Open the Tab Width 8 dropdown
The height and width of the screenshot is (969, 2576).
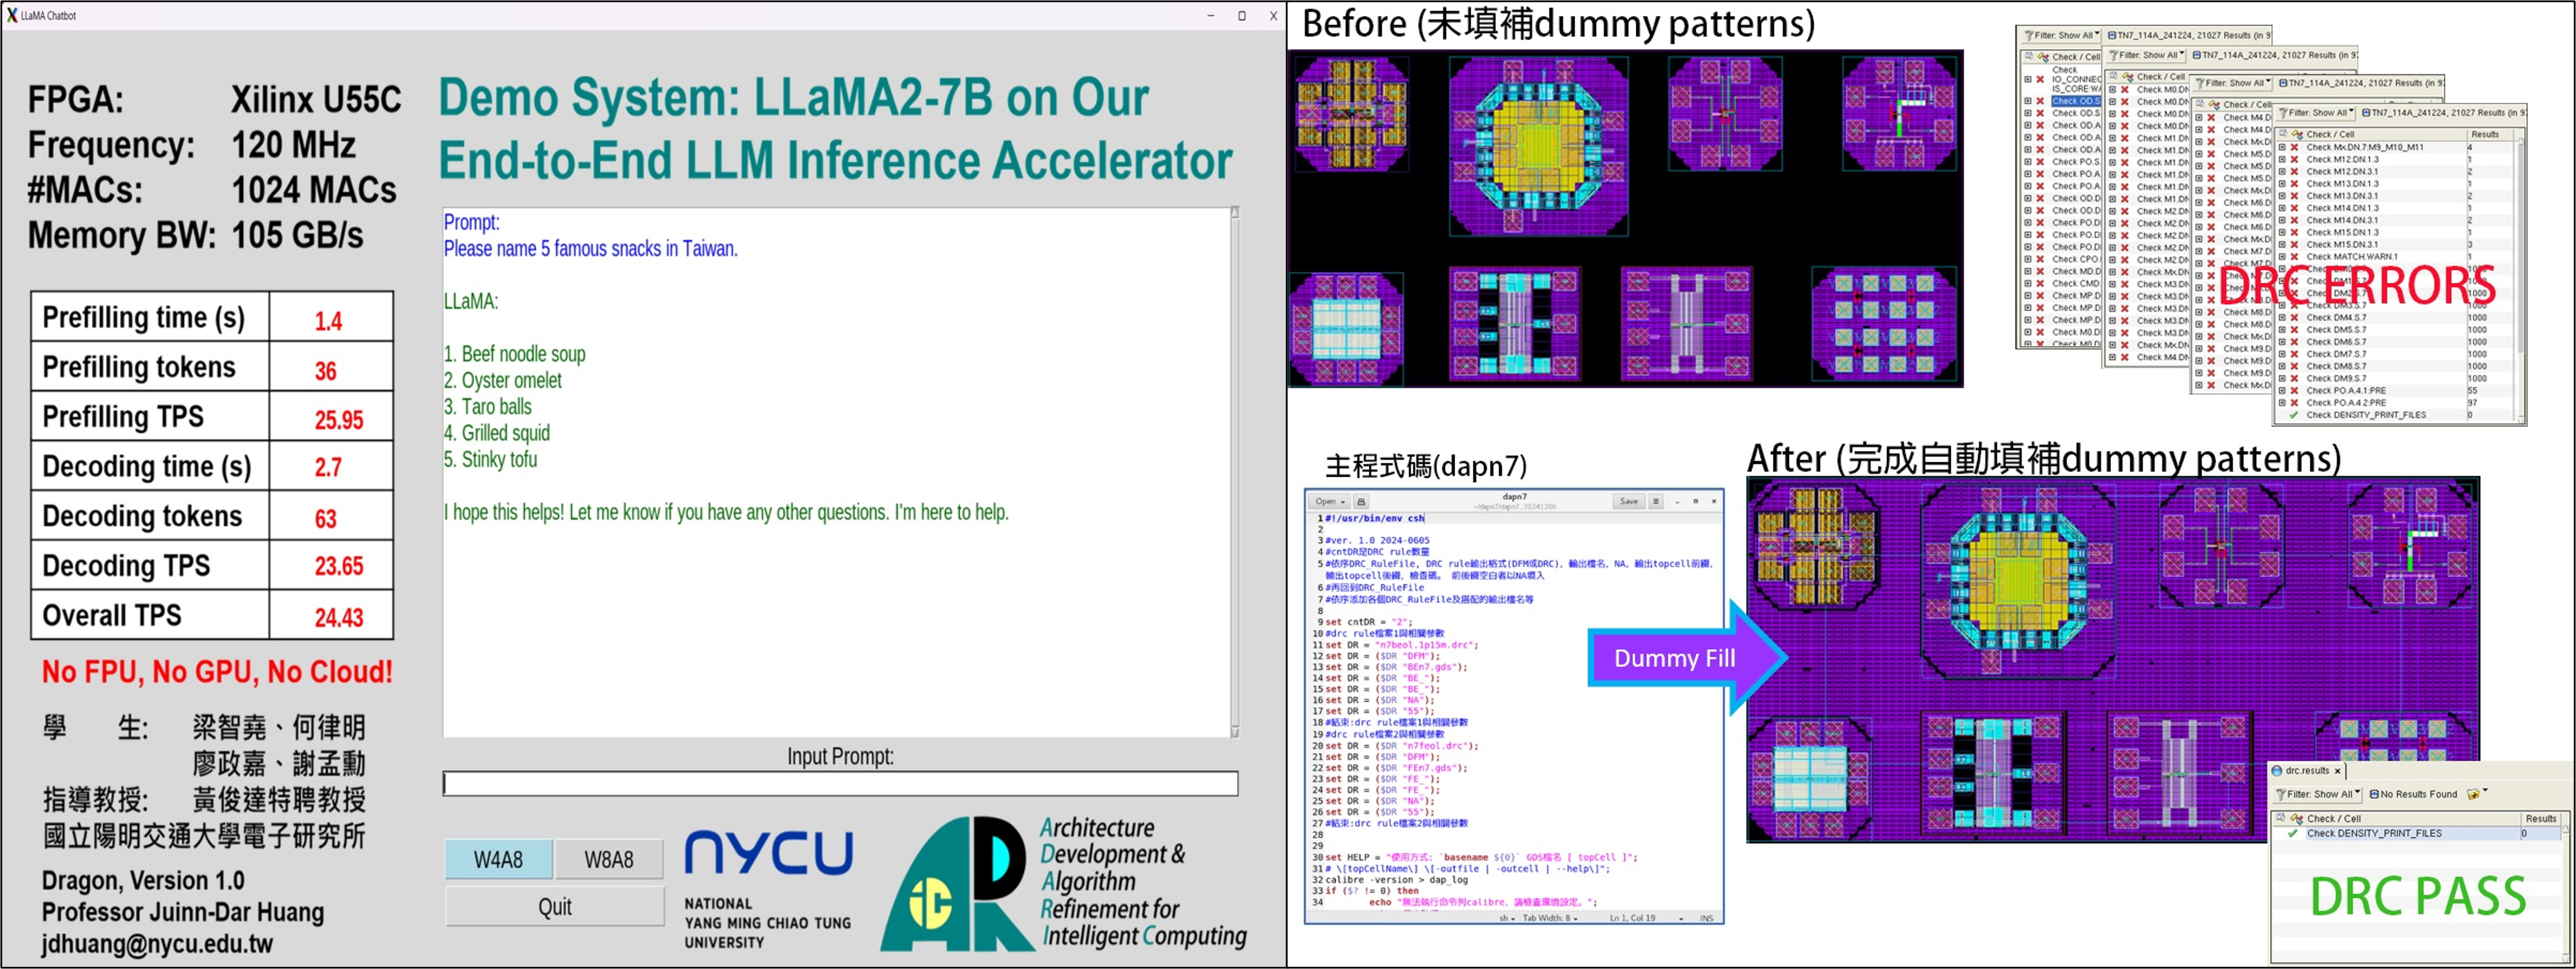click(1549, 918)
